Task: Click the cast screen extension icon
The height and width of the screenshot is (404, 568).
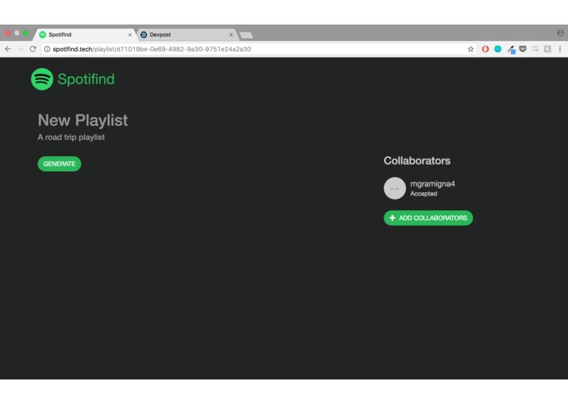Action: (535, 49)
